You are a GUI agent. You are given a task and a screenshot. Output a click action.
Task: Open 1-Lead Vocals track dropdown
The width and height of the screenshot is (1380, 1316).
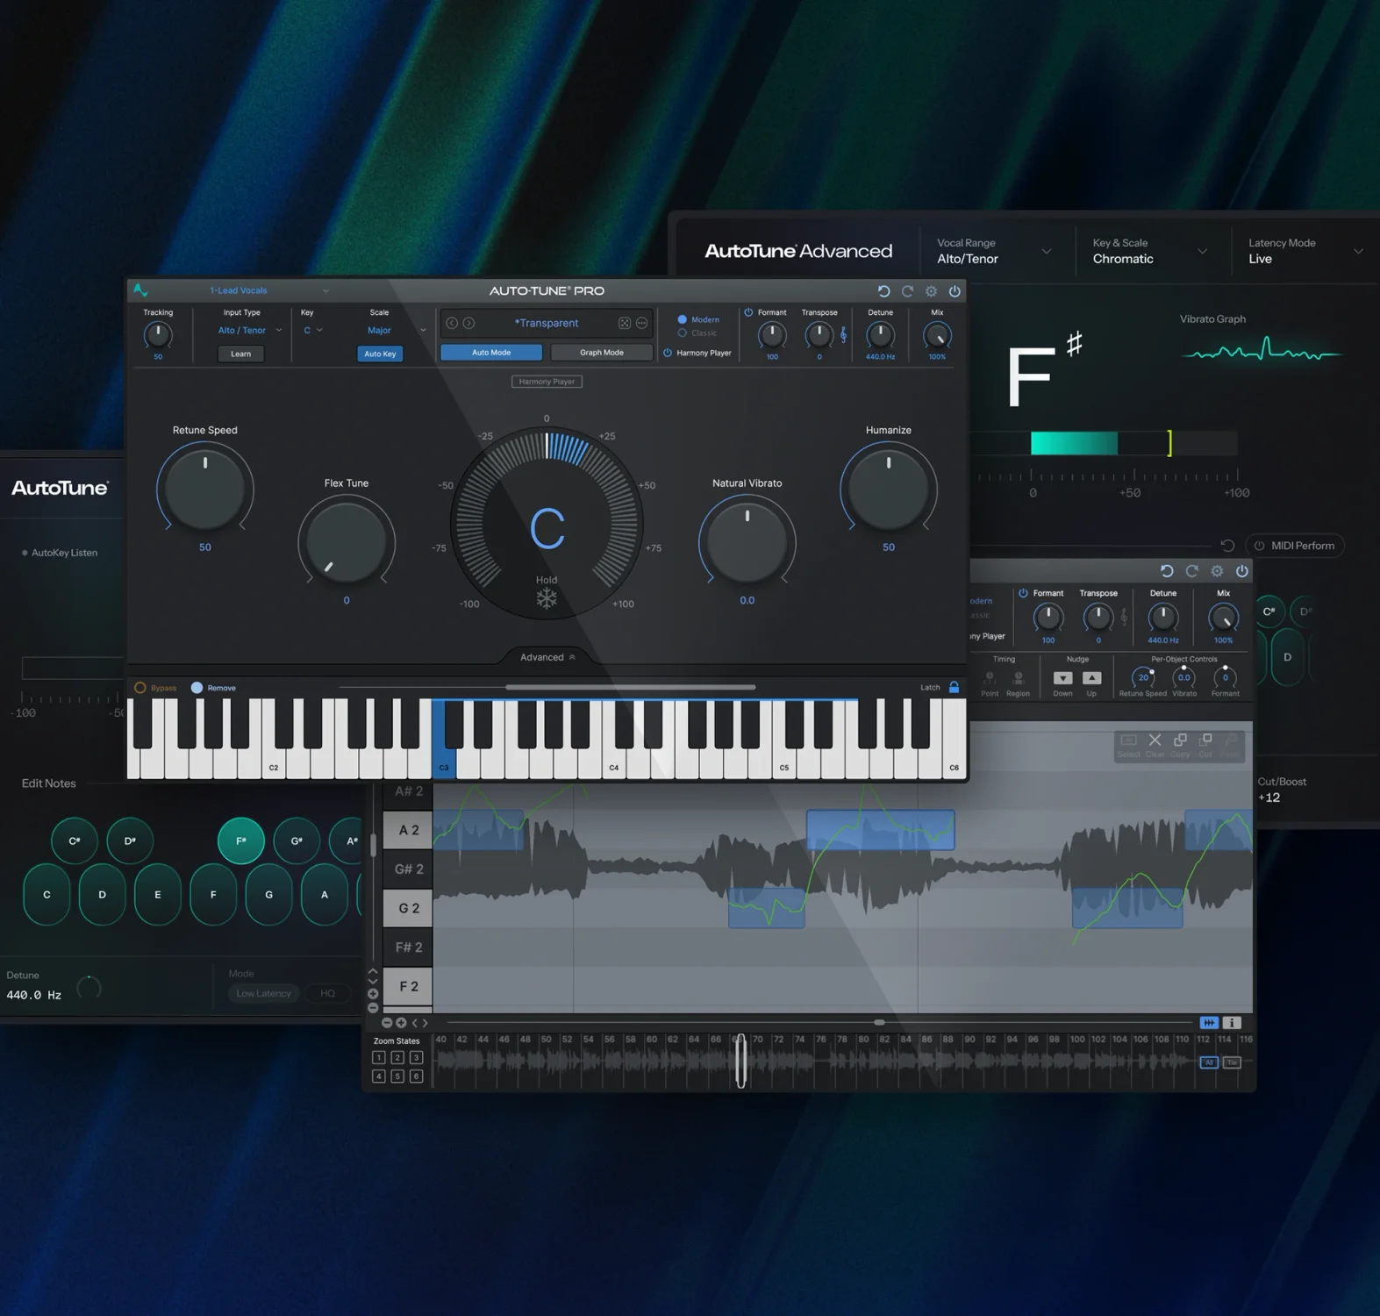(268, 290)
